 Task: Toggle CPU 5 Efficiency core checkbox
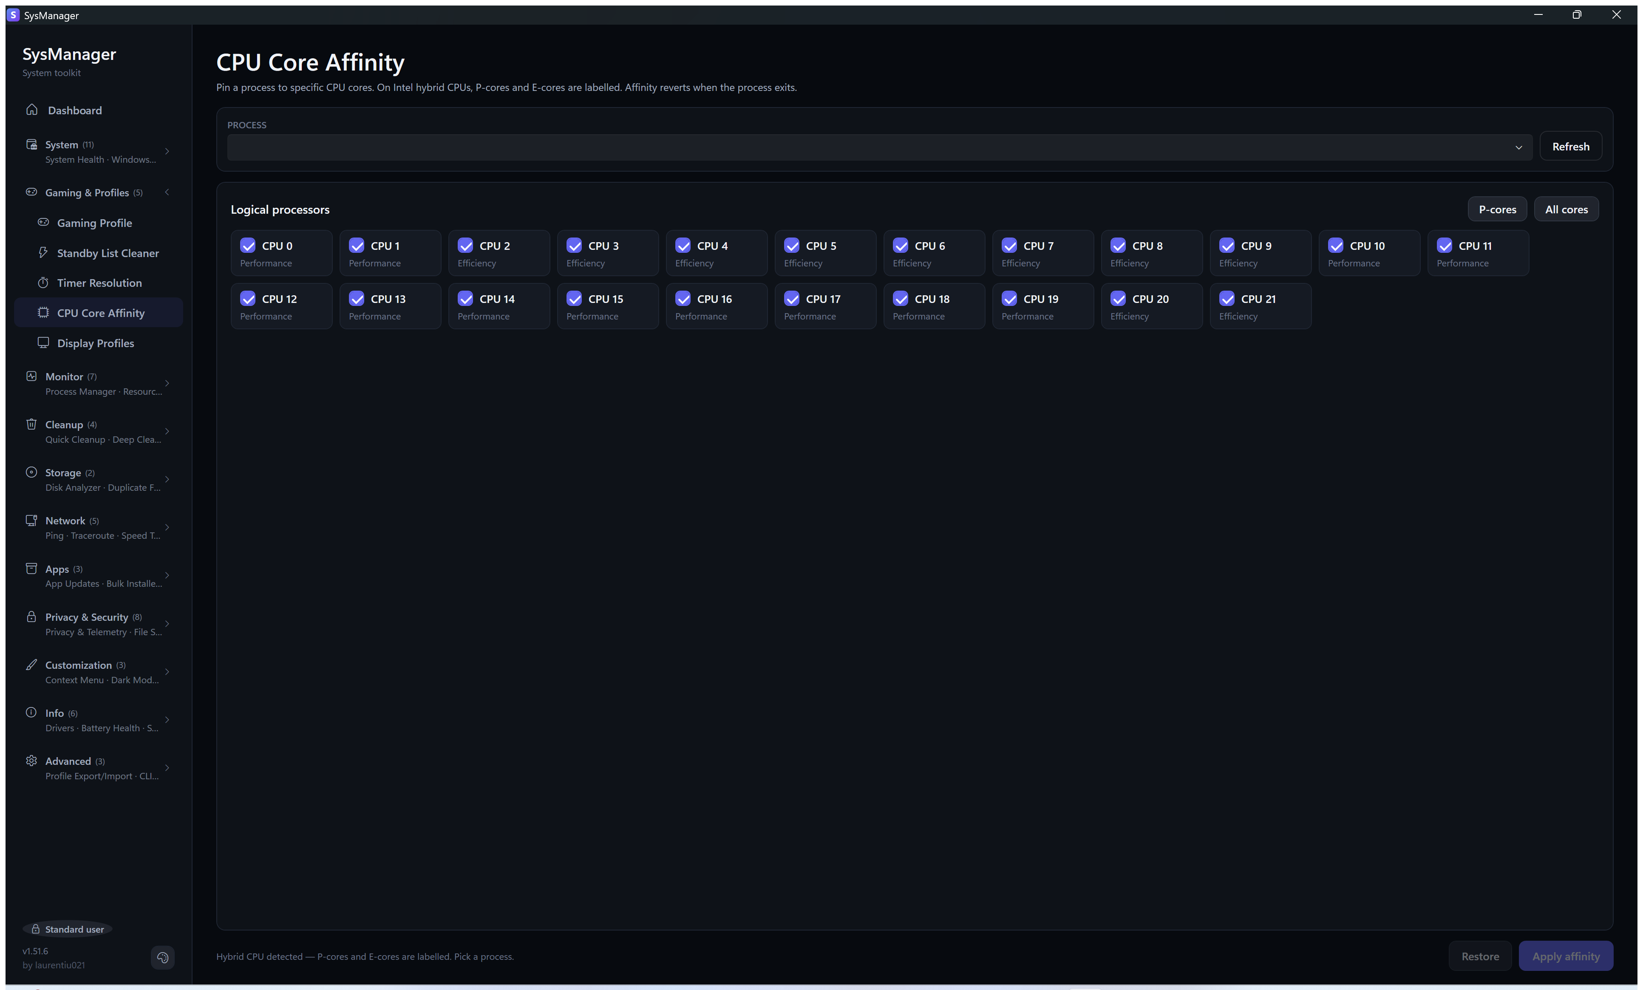(x=792, y=246)
